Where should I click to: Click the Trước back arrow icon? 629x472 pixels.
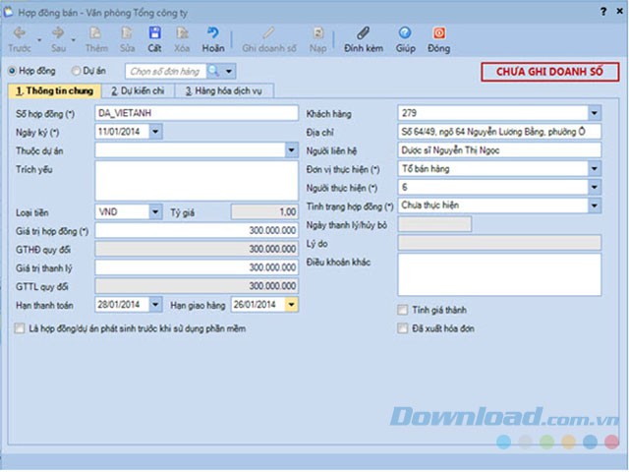pyautogui.click(x=20, y=34)
